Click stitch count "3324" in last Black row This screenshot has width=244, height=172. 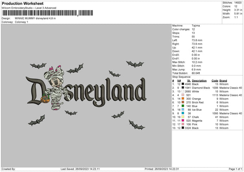click(187, 128)
